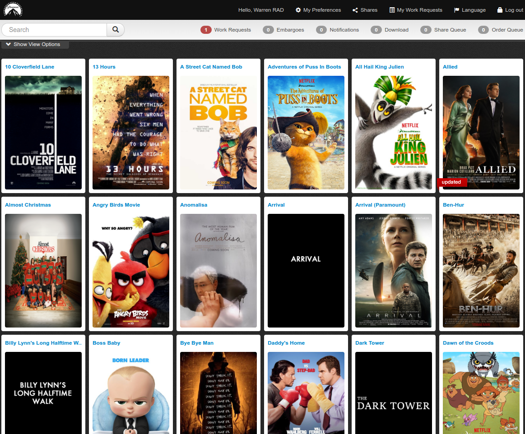The height and width of the screenshot is (434, 525).
Task: Select the Boss Baby poster
Action: coord(131,393)
